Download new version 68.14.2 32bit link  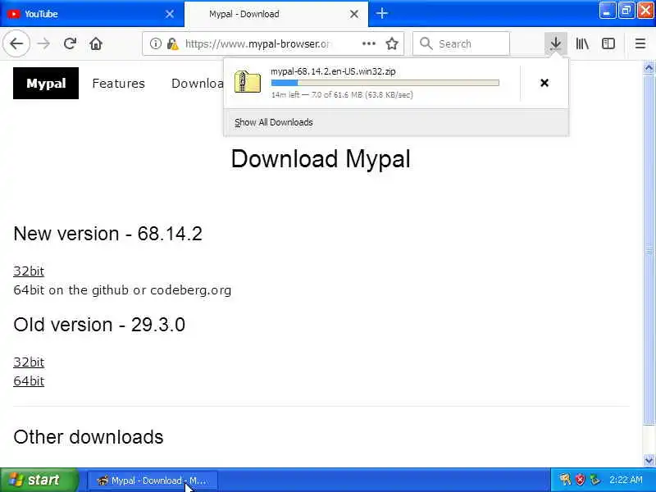[x=29, y=271]
